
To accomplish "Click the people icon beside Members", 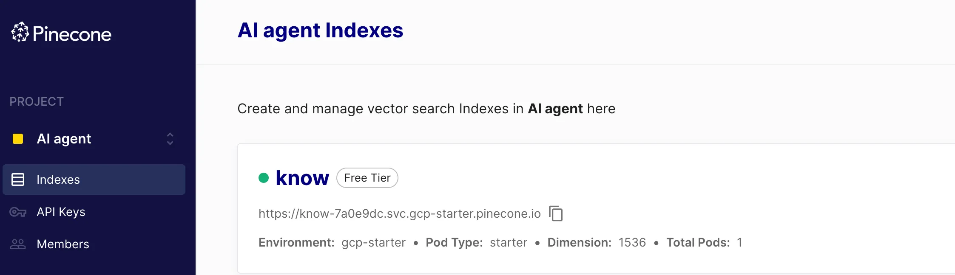I will coord(18,244).
